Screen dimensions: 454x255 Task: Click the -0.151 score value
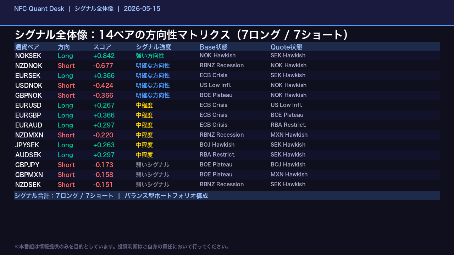click(103, 185)
